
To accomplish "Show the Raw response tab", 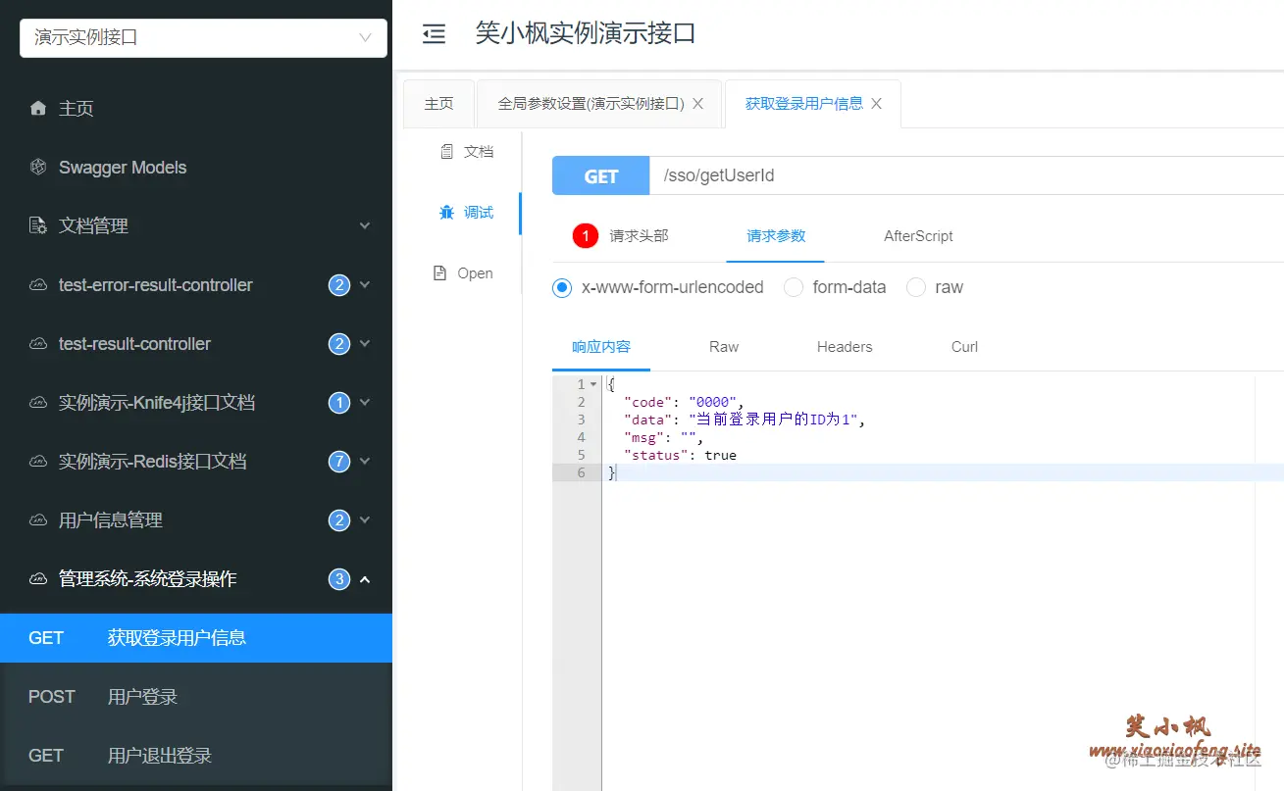I will 724,347.
